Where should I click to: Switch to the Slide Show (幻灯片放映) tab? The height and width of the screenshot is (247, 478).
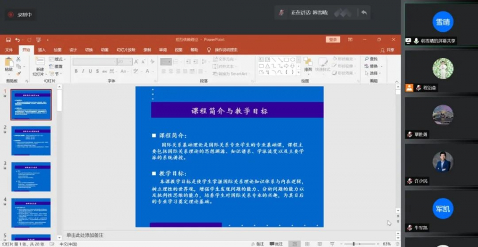(x=126, y=50)
